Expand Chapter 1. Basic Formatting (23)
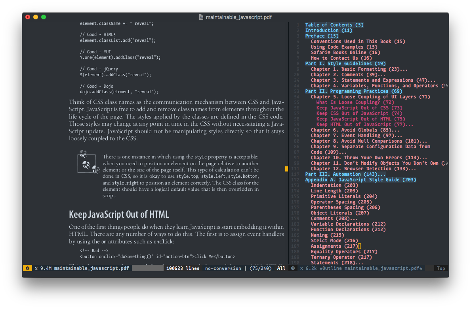This screenshot has height=309, width=471. pos(359,69)
